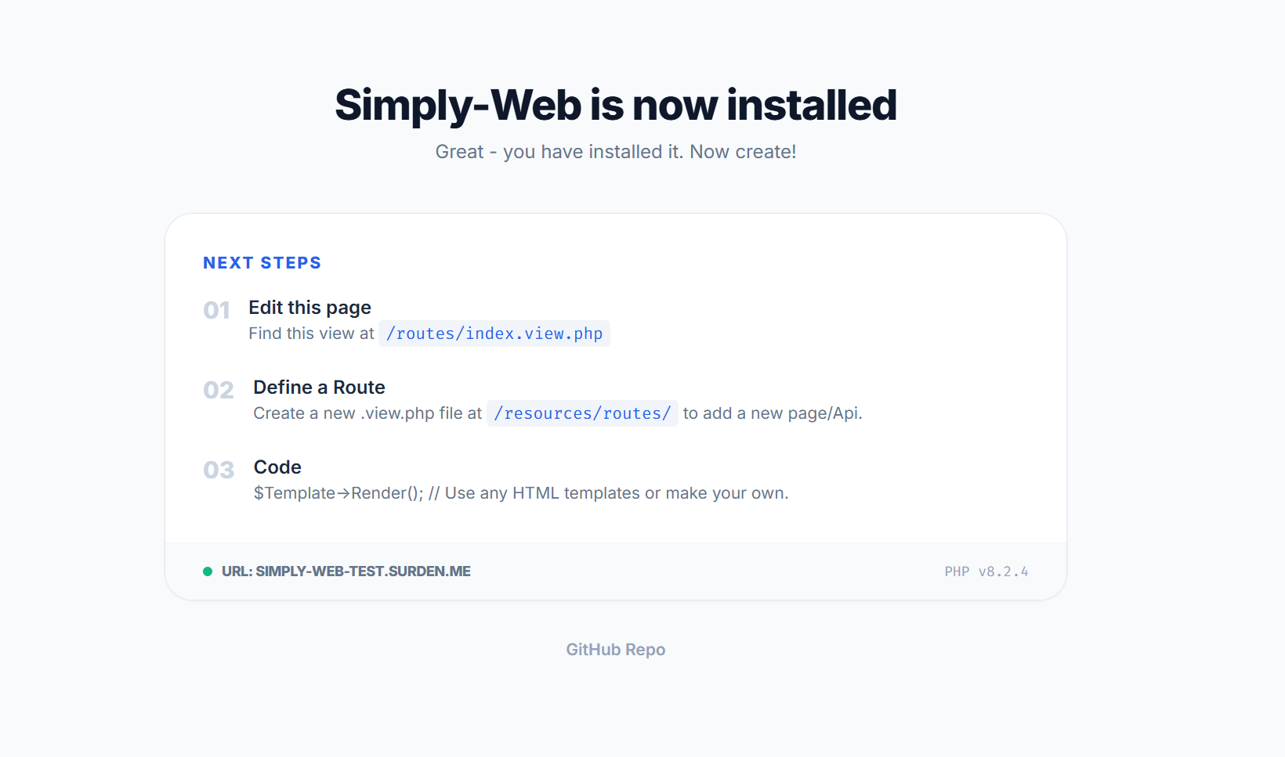
Task: Select the /routes/index.view.php code chip
Action: (x=494, y=333)
